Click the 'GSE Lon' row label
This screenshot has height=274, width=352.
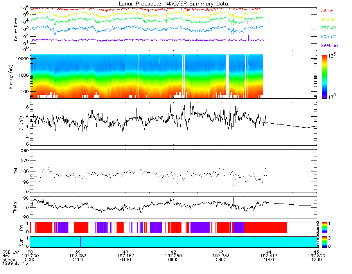[11, 252]
